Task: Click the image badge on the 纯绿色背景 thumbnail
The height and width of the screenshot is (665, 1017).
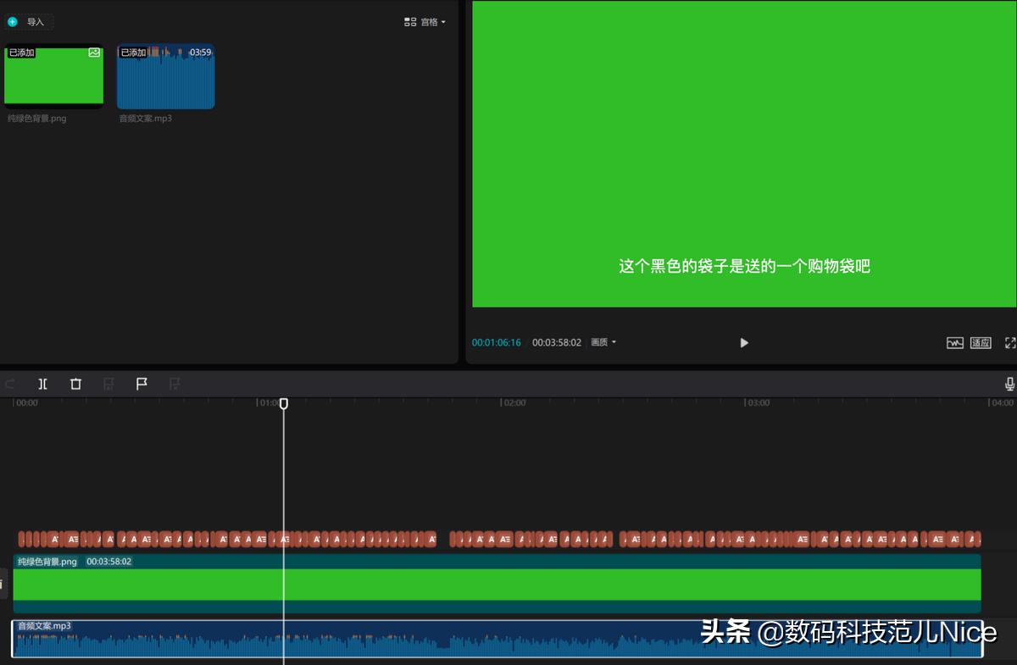Action: pyautogui.click(x=93, y=53)
